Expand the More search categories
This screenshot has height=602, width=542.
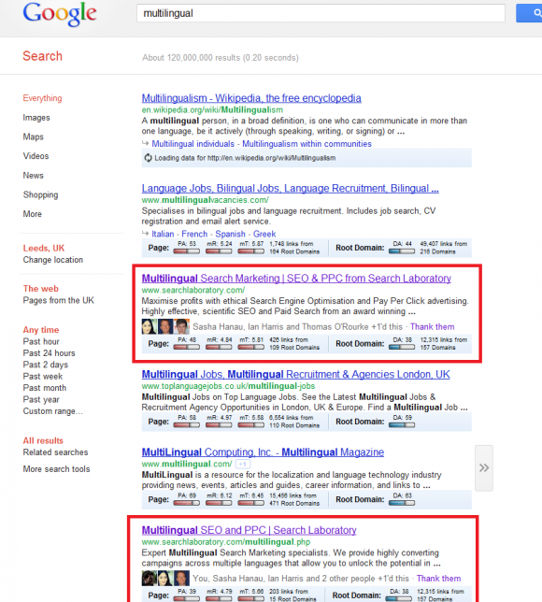coord(33,214)
